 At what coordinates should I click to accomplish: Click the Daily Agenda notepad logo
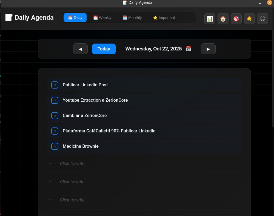pos(9,18)
